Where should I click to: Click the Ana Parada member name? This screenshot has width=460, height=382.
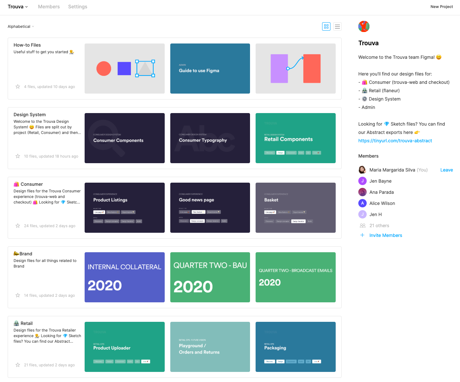click(382, 192)
